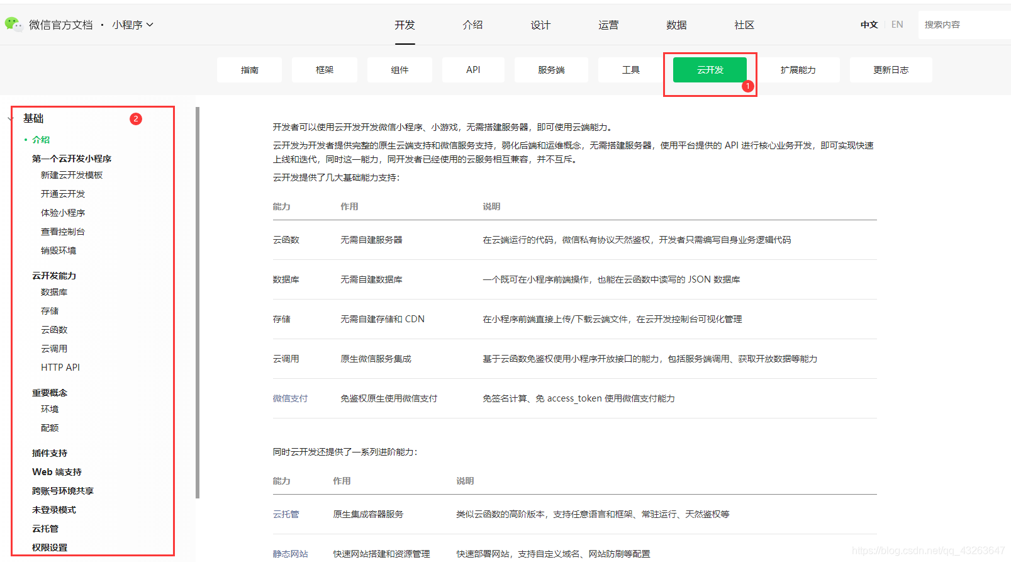Open Web 端支持 sidebar entry

[57, 472]
